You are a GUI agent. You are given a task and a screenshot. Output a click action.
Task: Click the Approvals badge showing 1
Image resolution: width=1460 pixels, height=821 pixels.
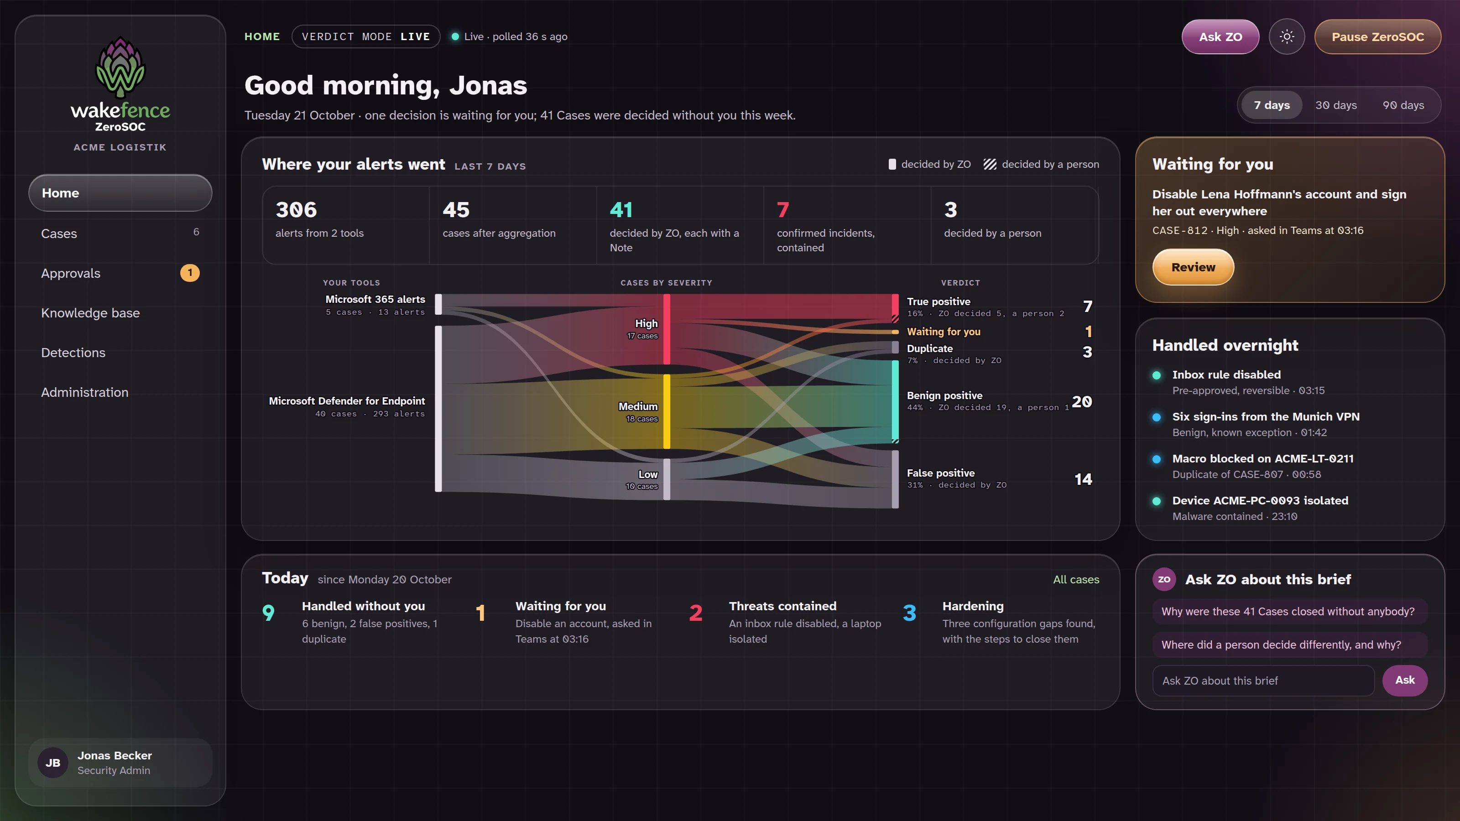pyautogui.click(x=190, y=273)
